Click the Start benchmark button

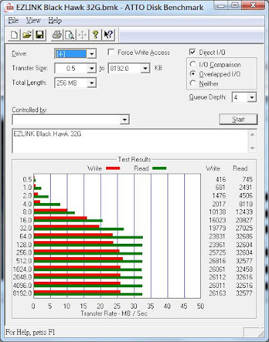tap(238, 120)
